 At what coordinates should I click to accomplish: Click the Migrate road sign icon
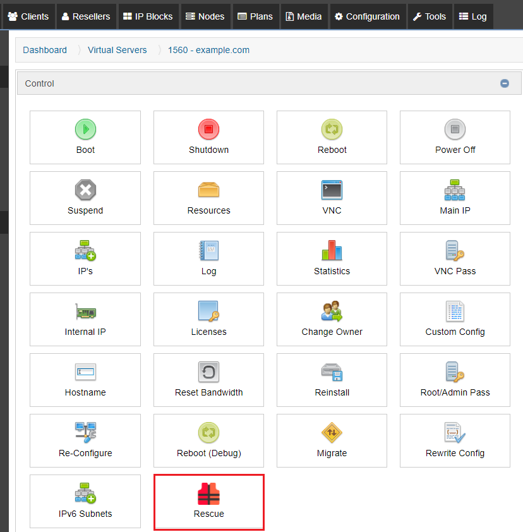(332, 433)
